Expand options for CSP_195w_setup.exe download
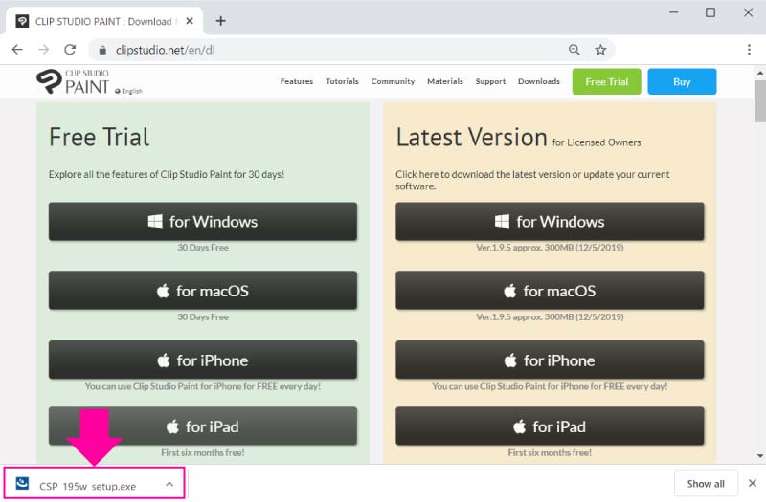Image resolution: width=766 pixels, height=502 pixels. click(169, 485)
